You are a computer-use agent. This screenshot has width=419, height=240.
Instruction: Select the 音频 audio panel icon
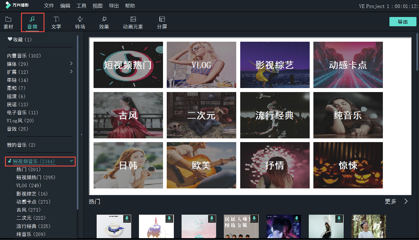tap(32, 22)
